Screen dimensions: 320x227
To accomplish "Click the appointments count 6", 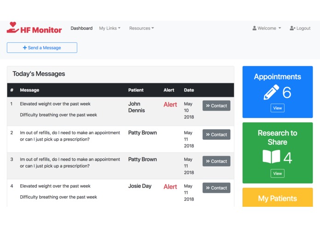I will point(287,92).
